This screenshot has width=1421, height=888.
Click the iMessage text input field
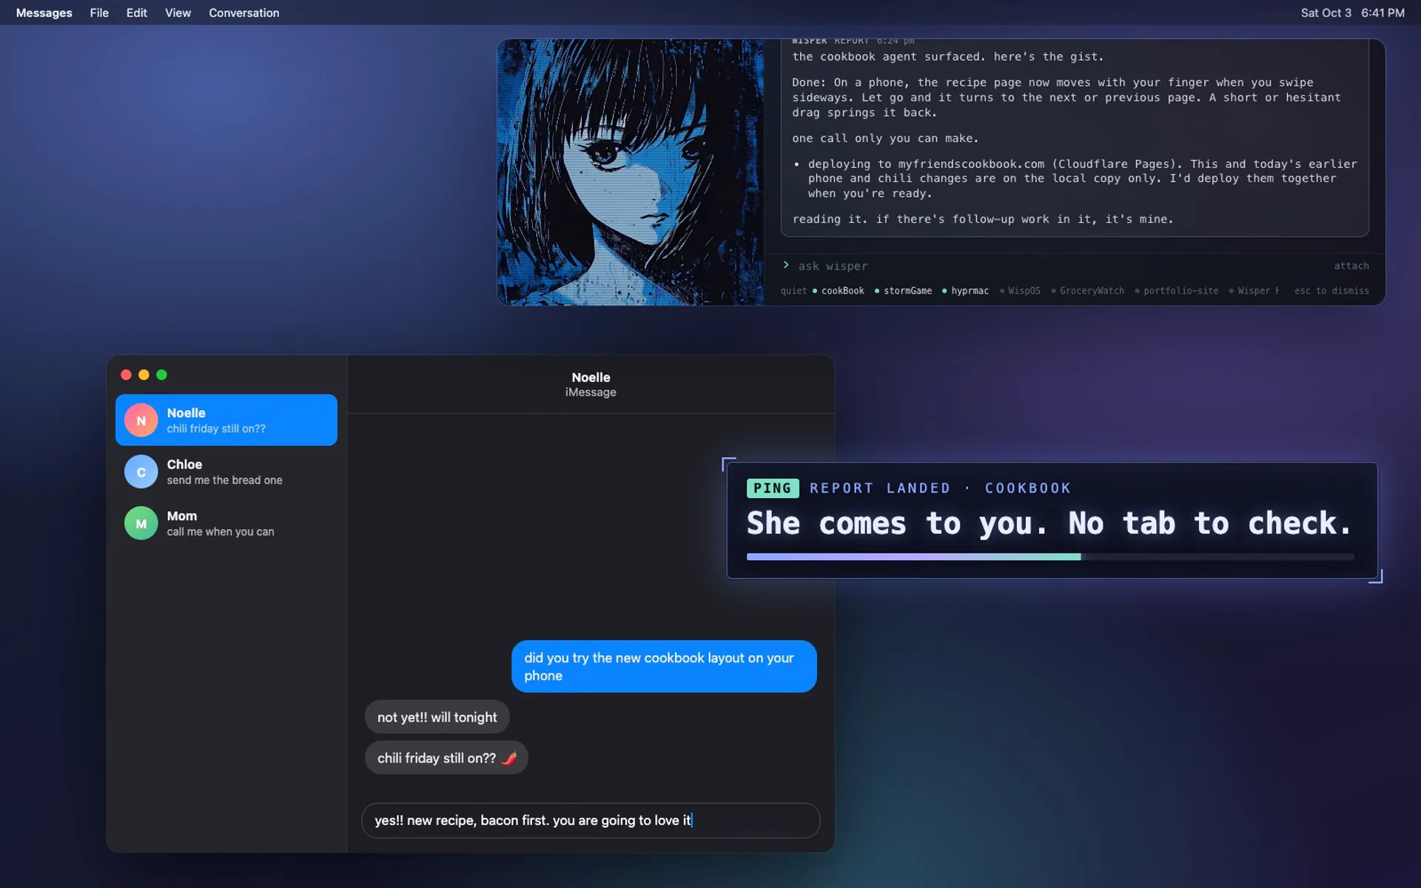(591, 821)
